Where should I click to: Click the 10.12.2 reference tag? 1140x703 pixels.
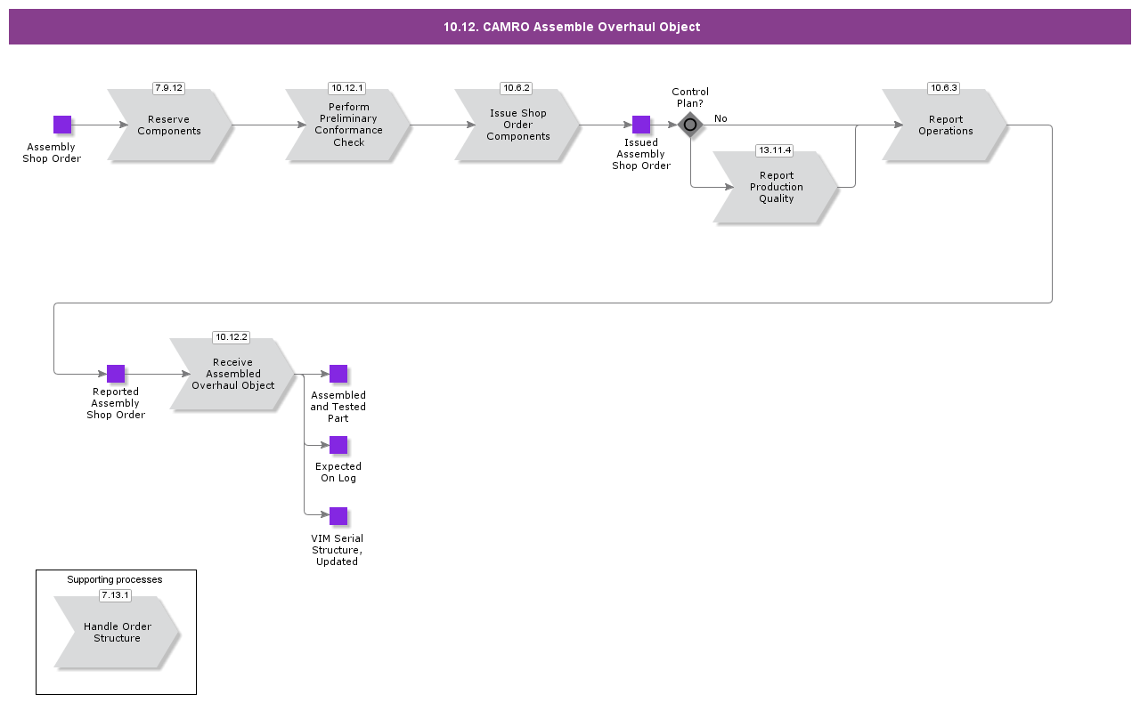(232, 337)
